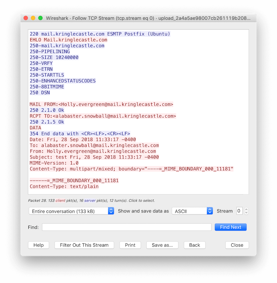This screenshot has height=283, width=277.
Task: Select the '250-mail.kringlecastle.com' line
Action: [67, 46]
